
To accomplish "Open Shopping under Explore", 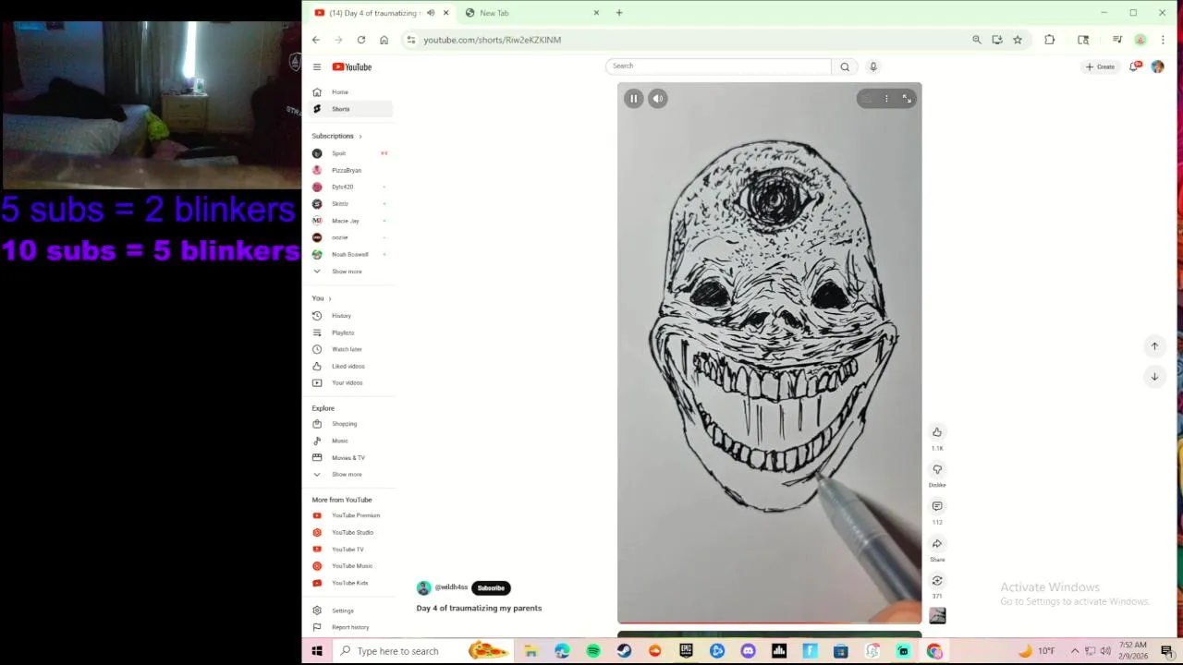I will click(351, 424).
